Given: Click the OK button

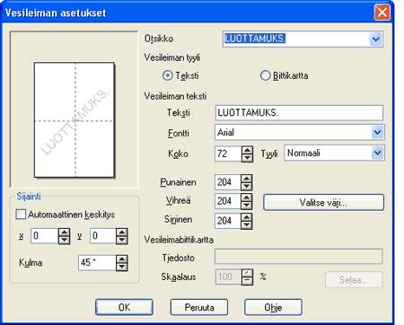Looking at the screenshot, I should [125, 307].
